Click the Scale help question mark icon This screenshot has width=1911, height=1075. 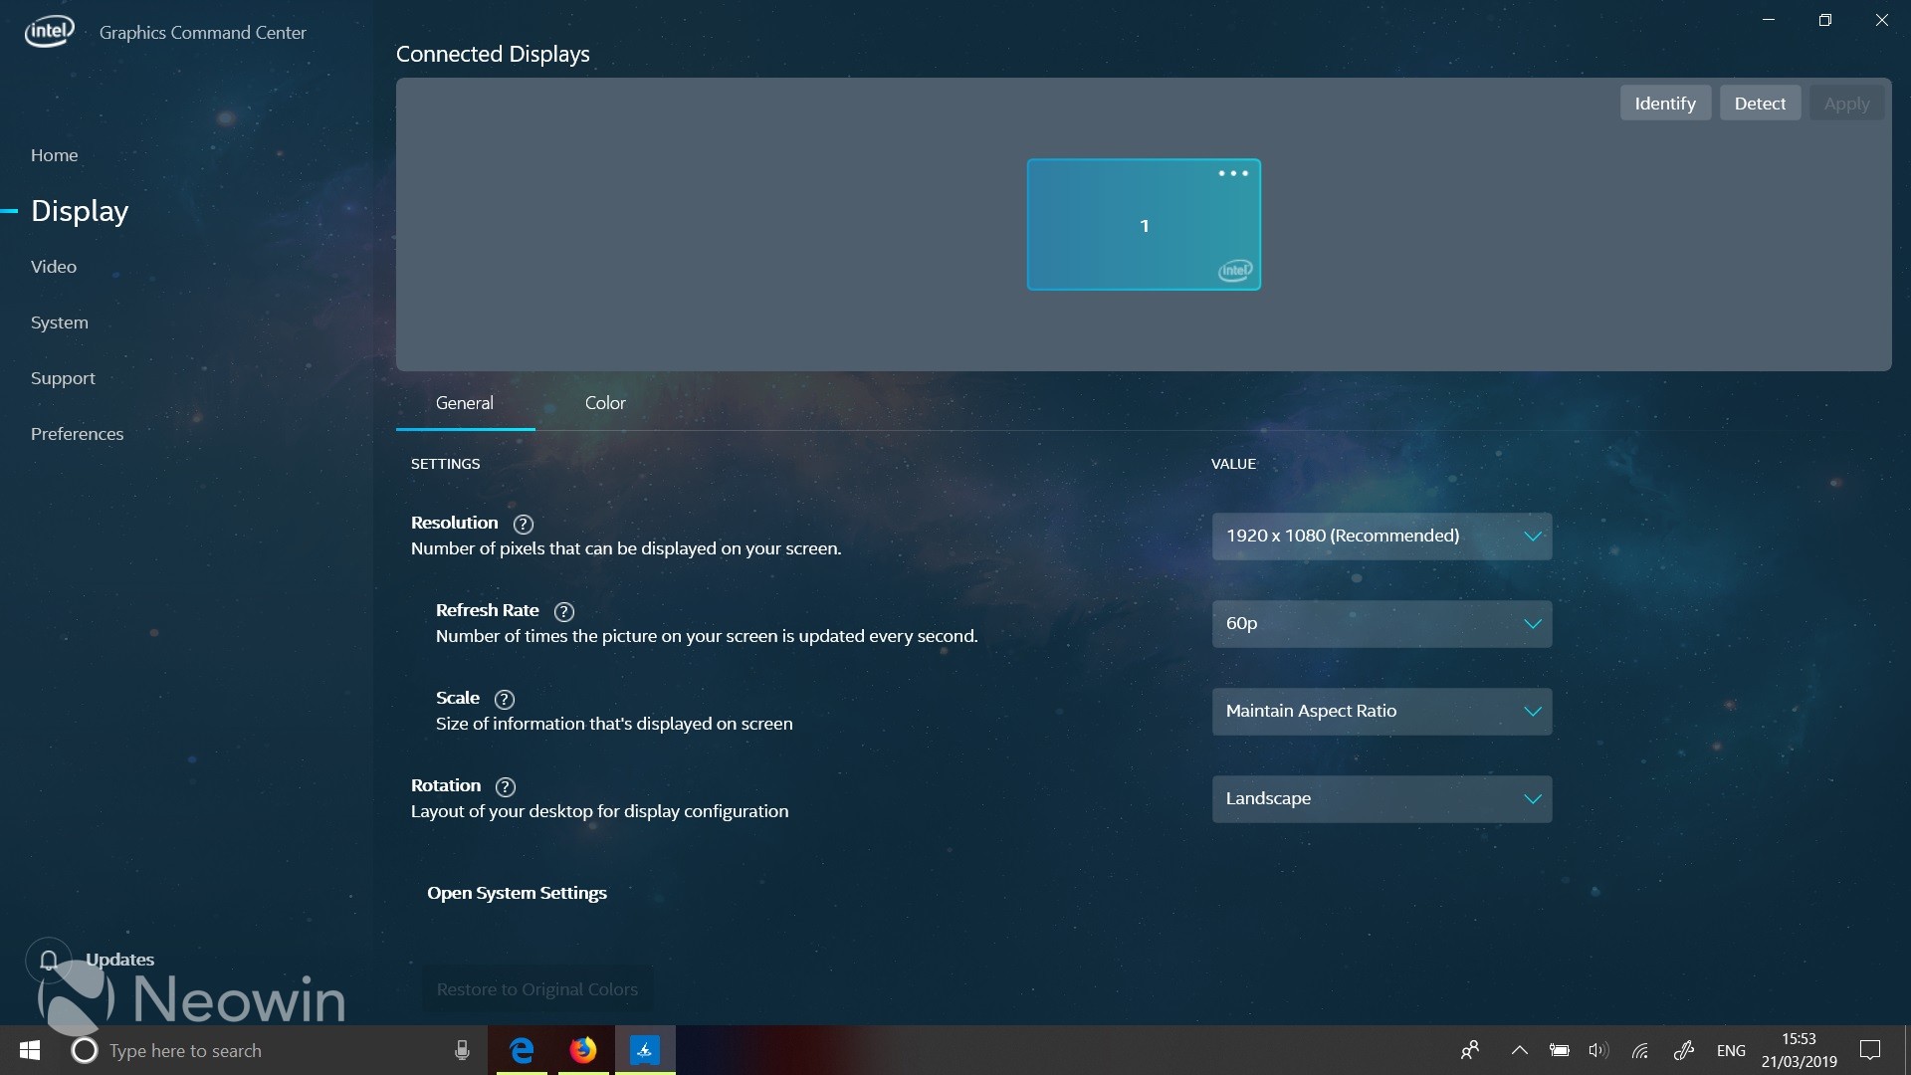(504, 699)
